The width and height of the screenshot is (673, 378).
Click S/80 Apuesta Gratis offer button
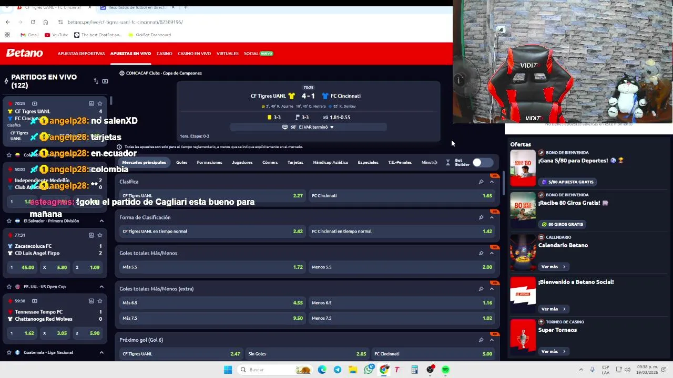(x=567, y=182)
